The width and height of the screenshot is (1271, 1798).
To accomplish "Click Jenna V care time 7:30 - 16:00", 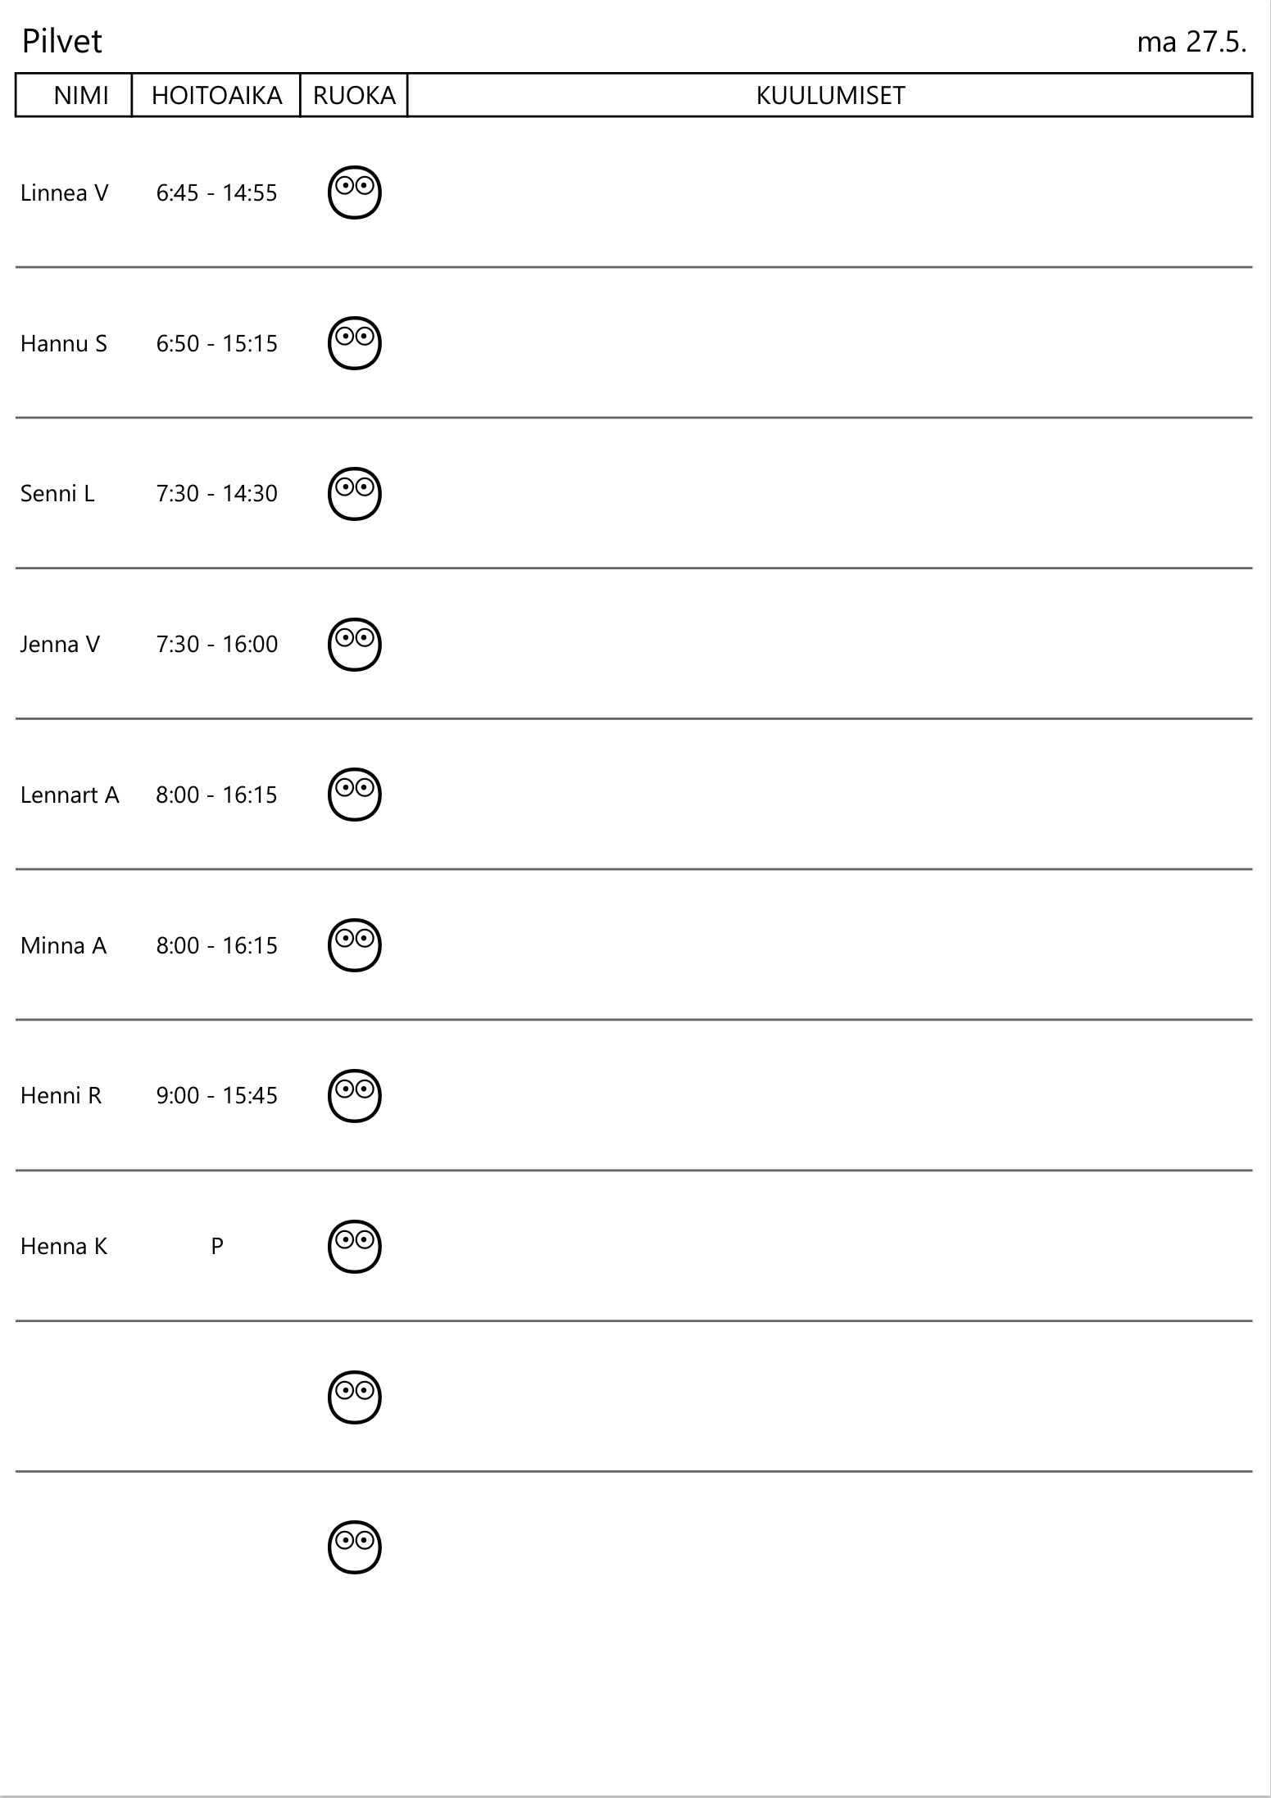I will [216, 645].
